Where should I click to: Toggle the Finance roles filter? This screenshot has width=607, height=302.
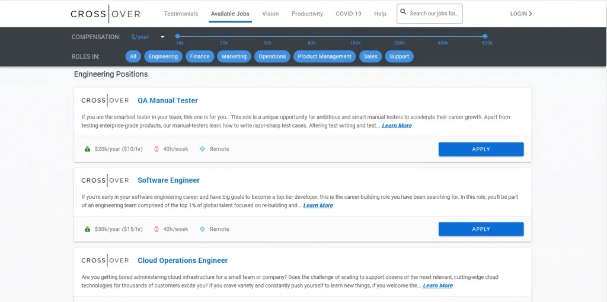200,56
